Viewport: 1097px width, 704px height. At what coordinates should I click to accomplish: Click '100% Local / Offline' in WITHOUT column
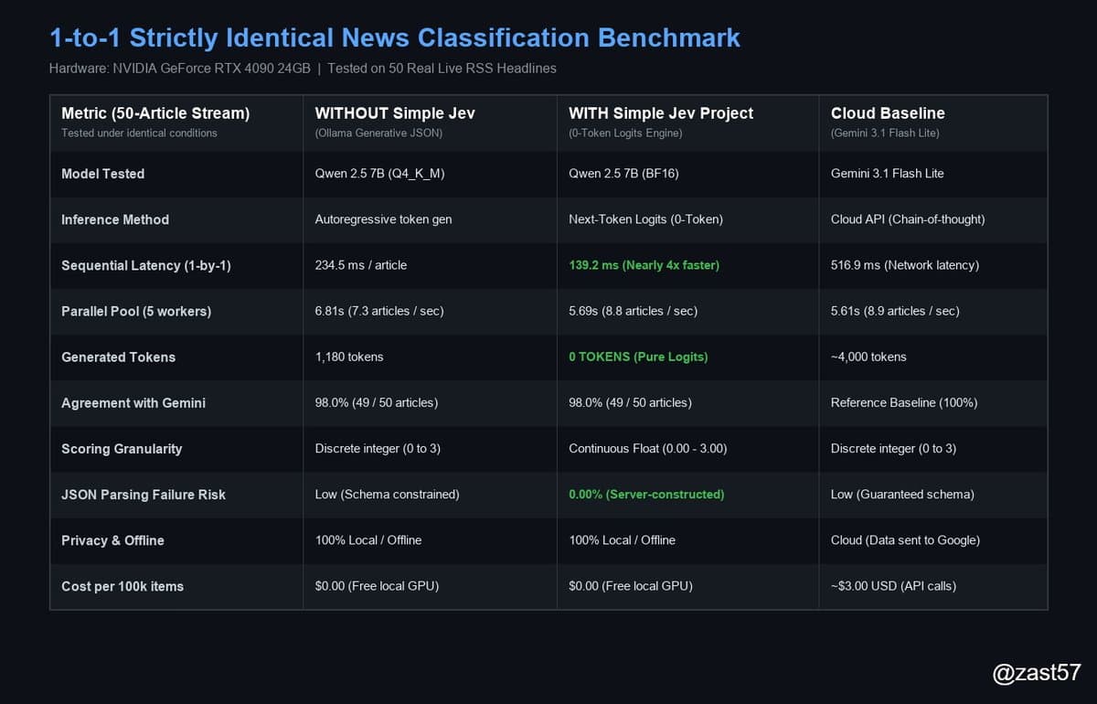[x=368, y=540]
